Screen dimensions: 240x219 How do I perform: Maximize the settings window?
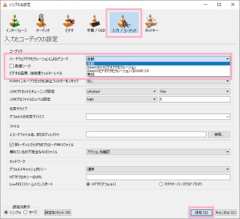(x=219, y=4)
